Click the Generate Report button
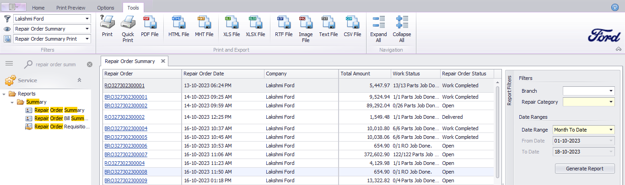This screenshot has width=625, height=185. (x=584, y=169)
